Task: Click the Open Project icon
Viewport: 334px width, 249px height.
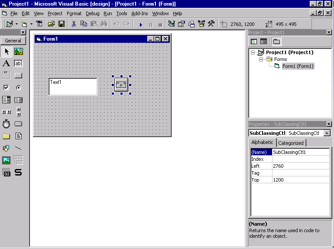Action: coord(52,24)
